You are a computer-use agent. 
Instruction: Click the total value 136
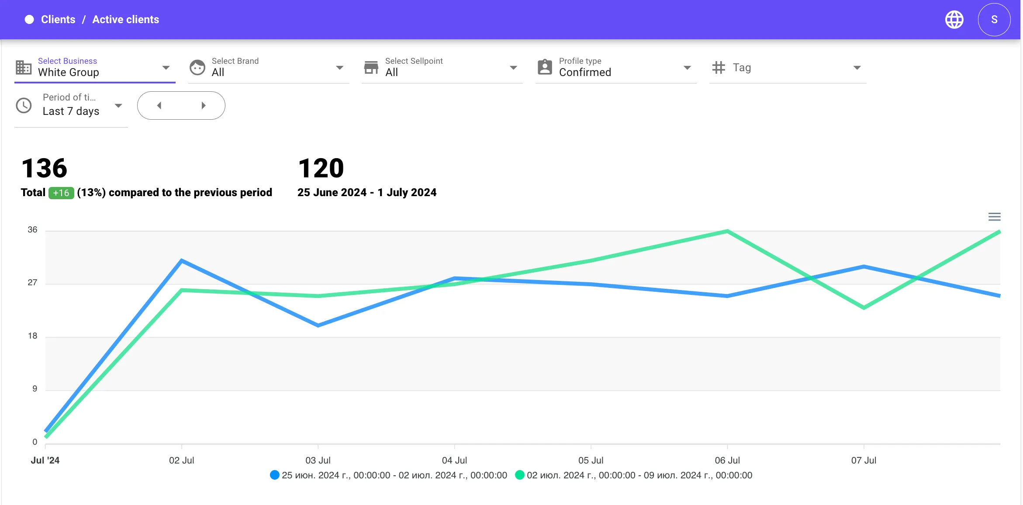point(45,168)
